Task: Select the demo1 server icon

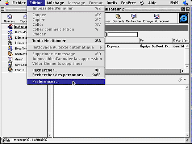Action: click(x=10, y=59)
